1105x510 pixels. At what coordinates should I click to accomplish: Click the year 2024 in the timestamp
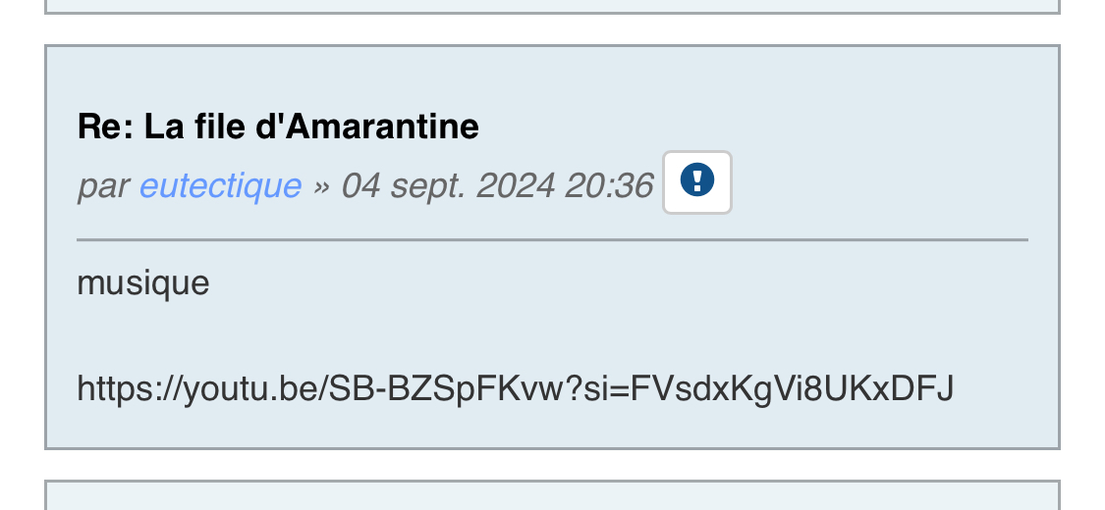[517, 184]
